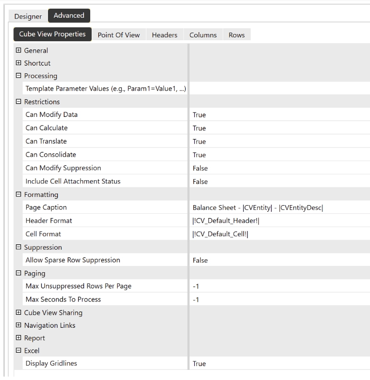The image size is (370, 380).
Task: Expand the Shortcut section
Action: click(19, 63)
